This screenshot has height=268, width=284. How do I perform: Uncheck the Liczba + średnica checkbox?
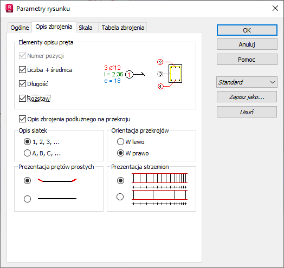[22, 70]
